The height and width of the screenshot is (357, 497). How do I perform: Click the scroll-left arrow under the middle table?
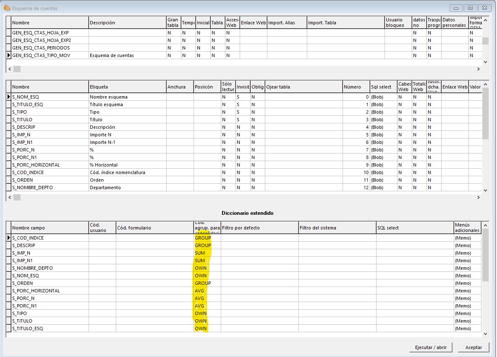click(x=9, y=197)
